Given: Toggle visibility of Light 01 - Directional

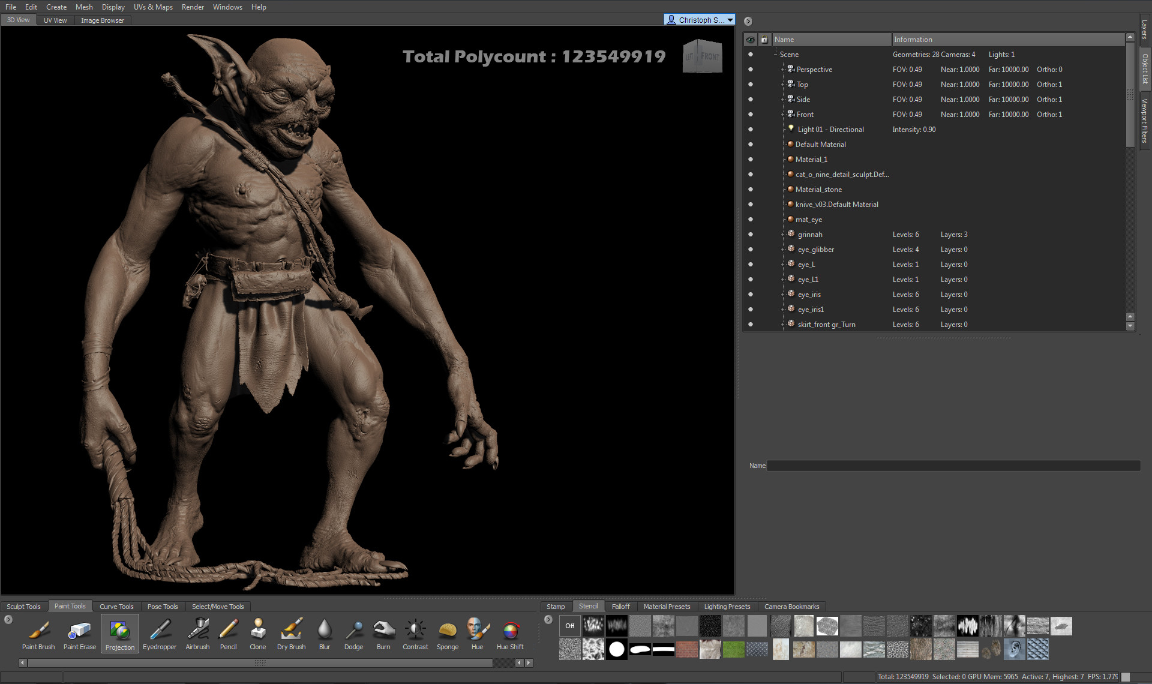Looking at the screenshot, I should (x=750, y=130).
